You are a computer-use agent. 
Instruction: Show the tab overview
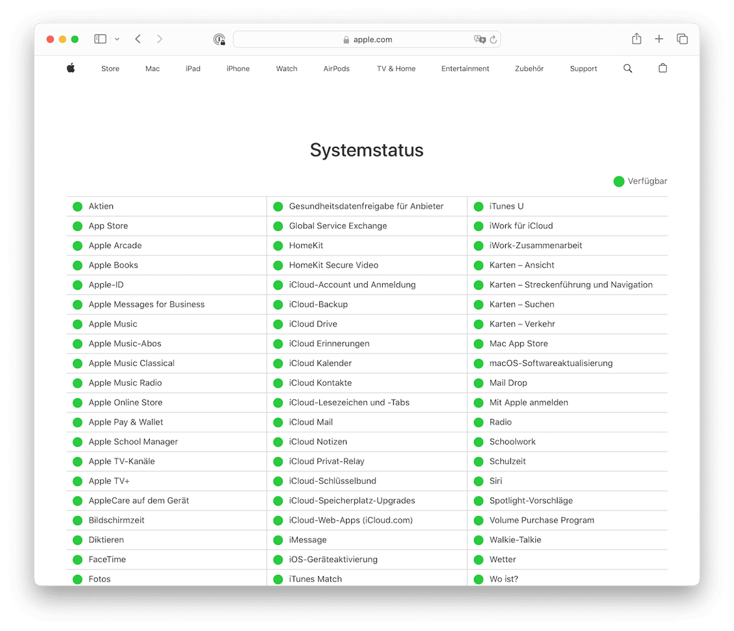682,39
